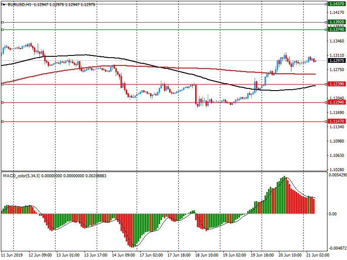The height and width of the screenshot is (260, 347).
Task: Select the EURUSD,H1 chart title text
Action: [20, 5]
